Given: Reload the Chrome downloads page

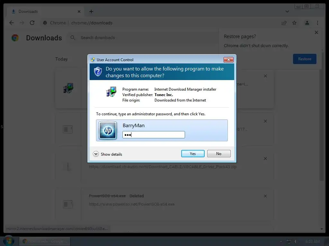Looking at the screenshot, I should point(32,23).
